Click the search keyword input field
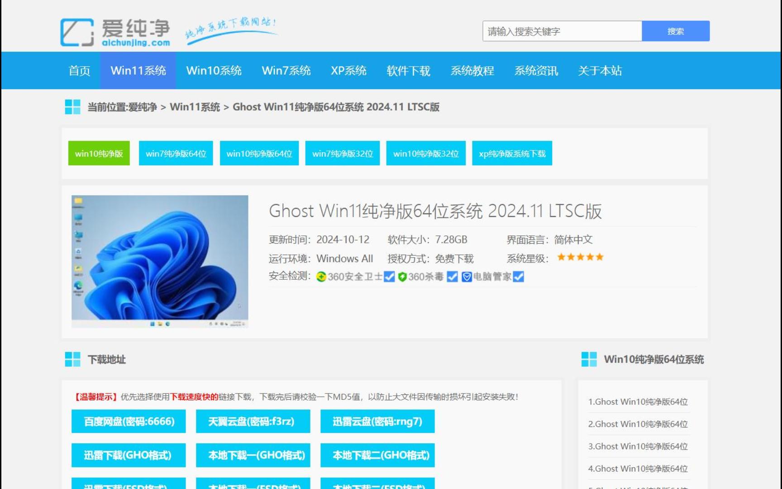Viewport: 782px width, 489px height. (562, 31)
